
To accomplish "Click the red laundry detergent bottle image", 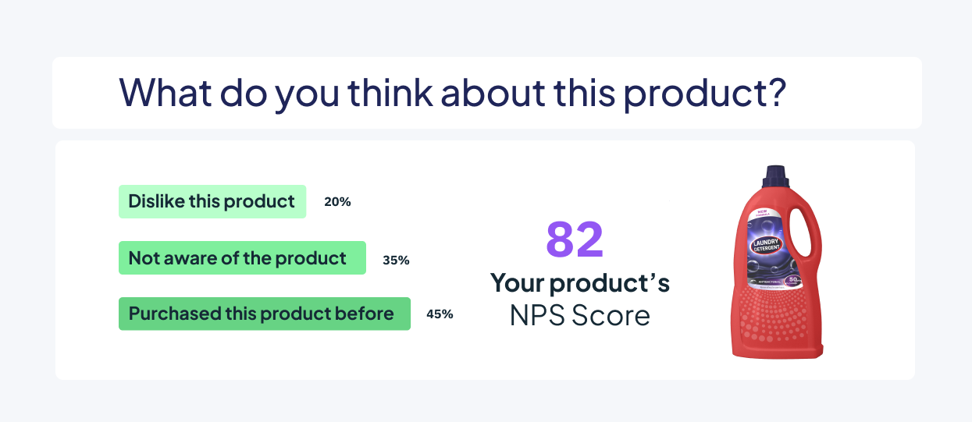I will click(x=775, y=261).
